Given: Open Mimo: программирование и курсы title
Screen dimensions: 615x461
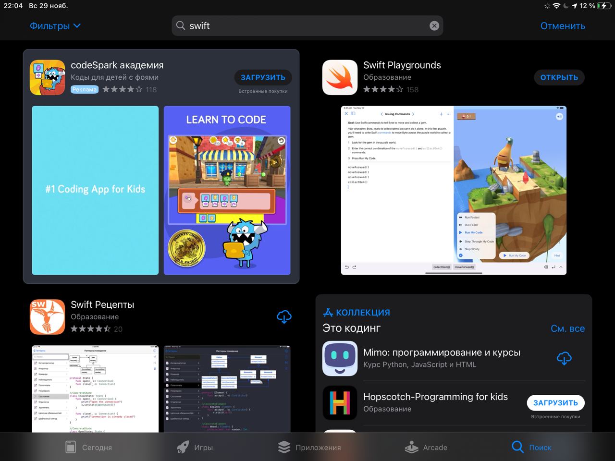Looking at the screenshot, I should click(x=442, y=352).
